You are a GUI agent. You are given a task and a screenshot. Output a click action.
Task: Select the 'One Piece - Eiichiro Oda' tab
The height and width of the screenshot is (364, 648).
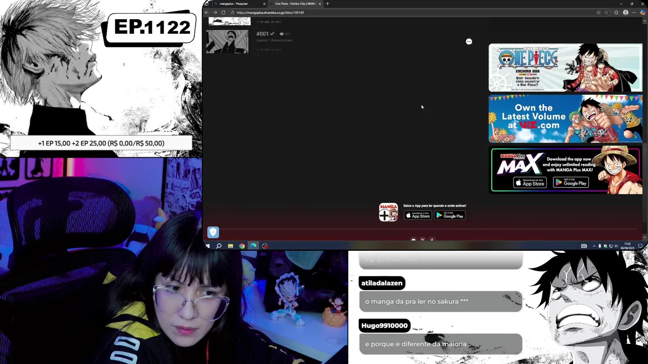tap(295, 4)
